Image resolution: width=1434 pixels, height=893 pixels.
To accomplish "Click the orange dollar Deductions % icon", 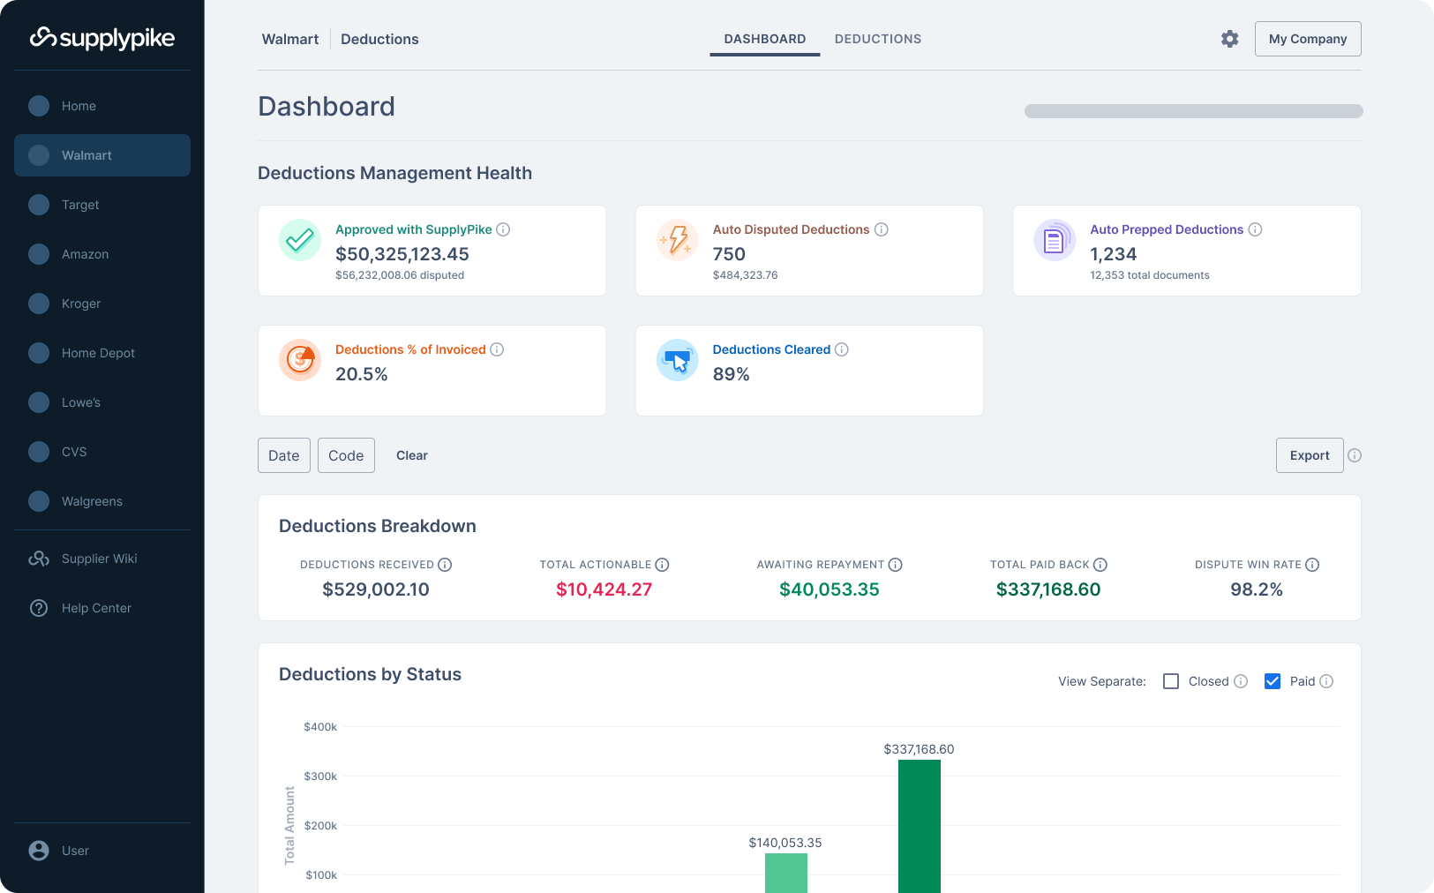I will click(x=300, y=360).
